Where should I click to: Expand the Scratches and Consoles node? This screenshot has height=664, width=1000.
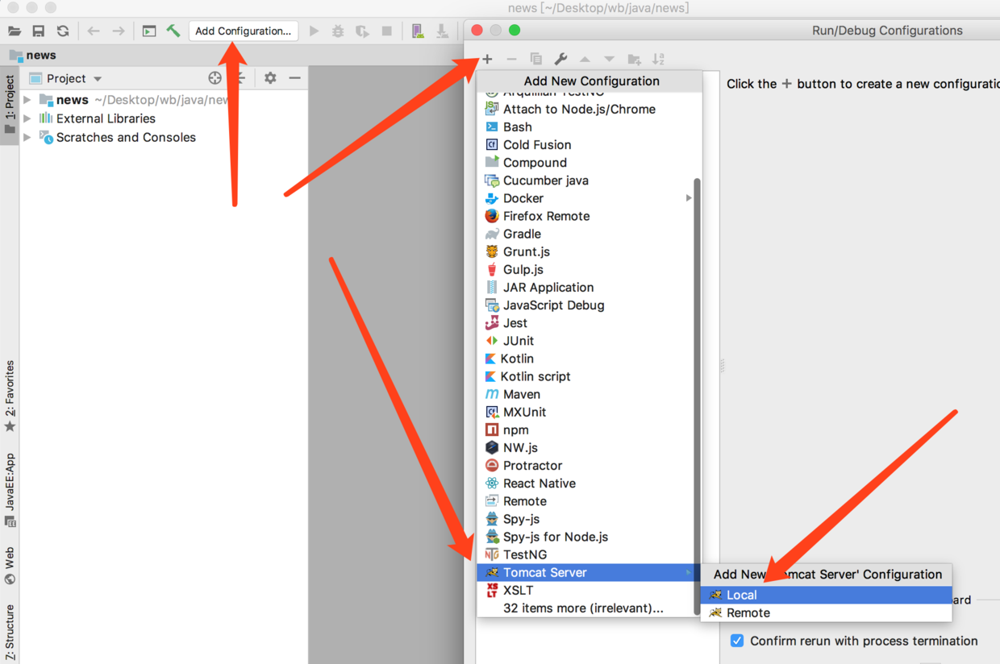point(27,137)
